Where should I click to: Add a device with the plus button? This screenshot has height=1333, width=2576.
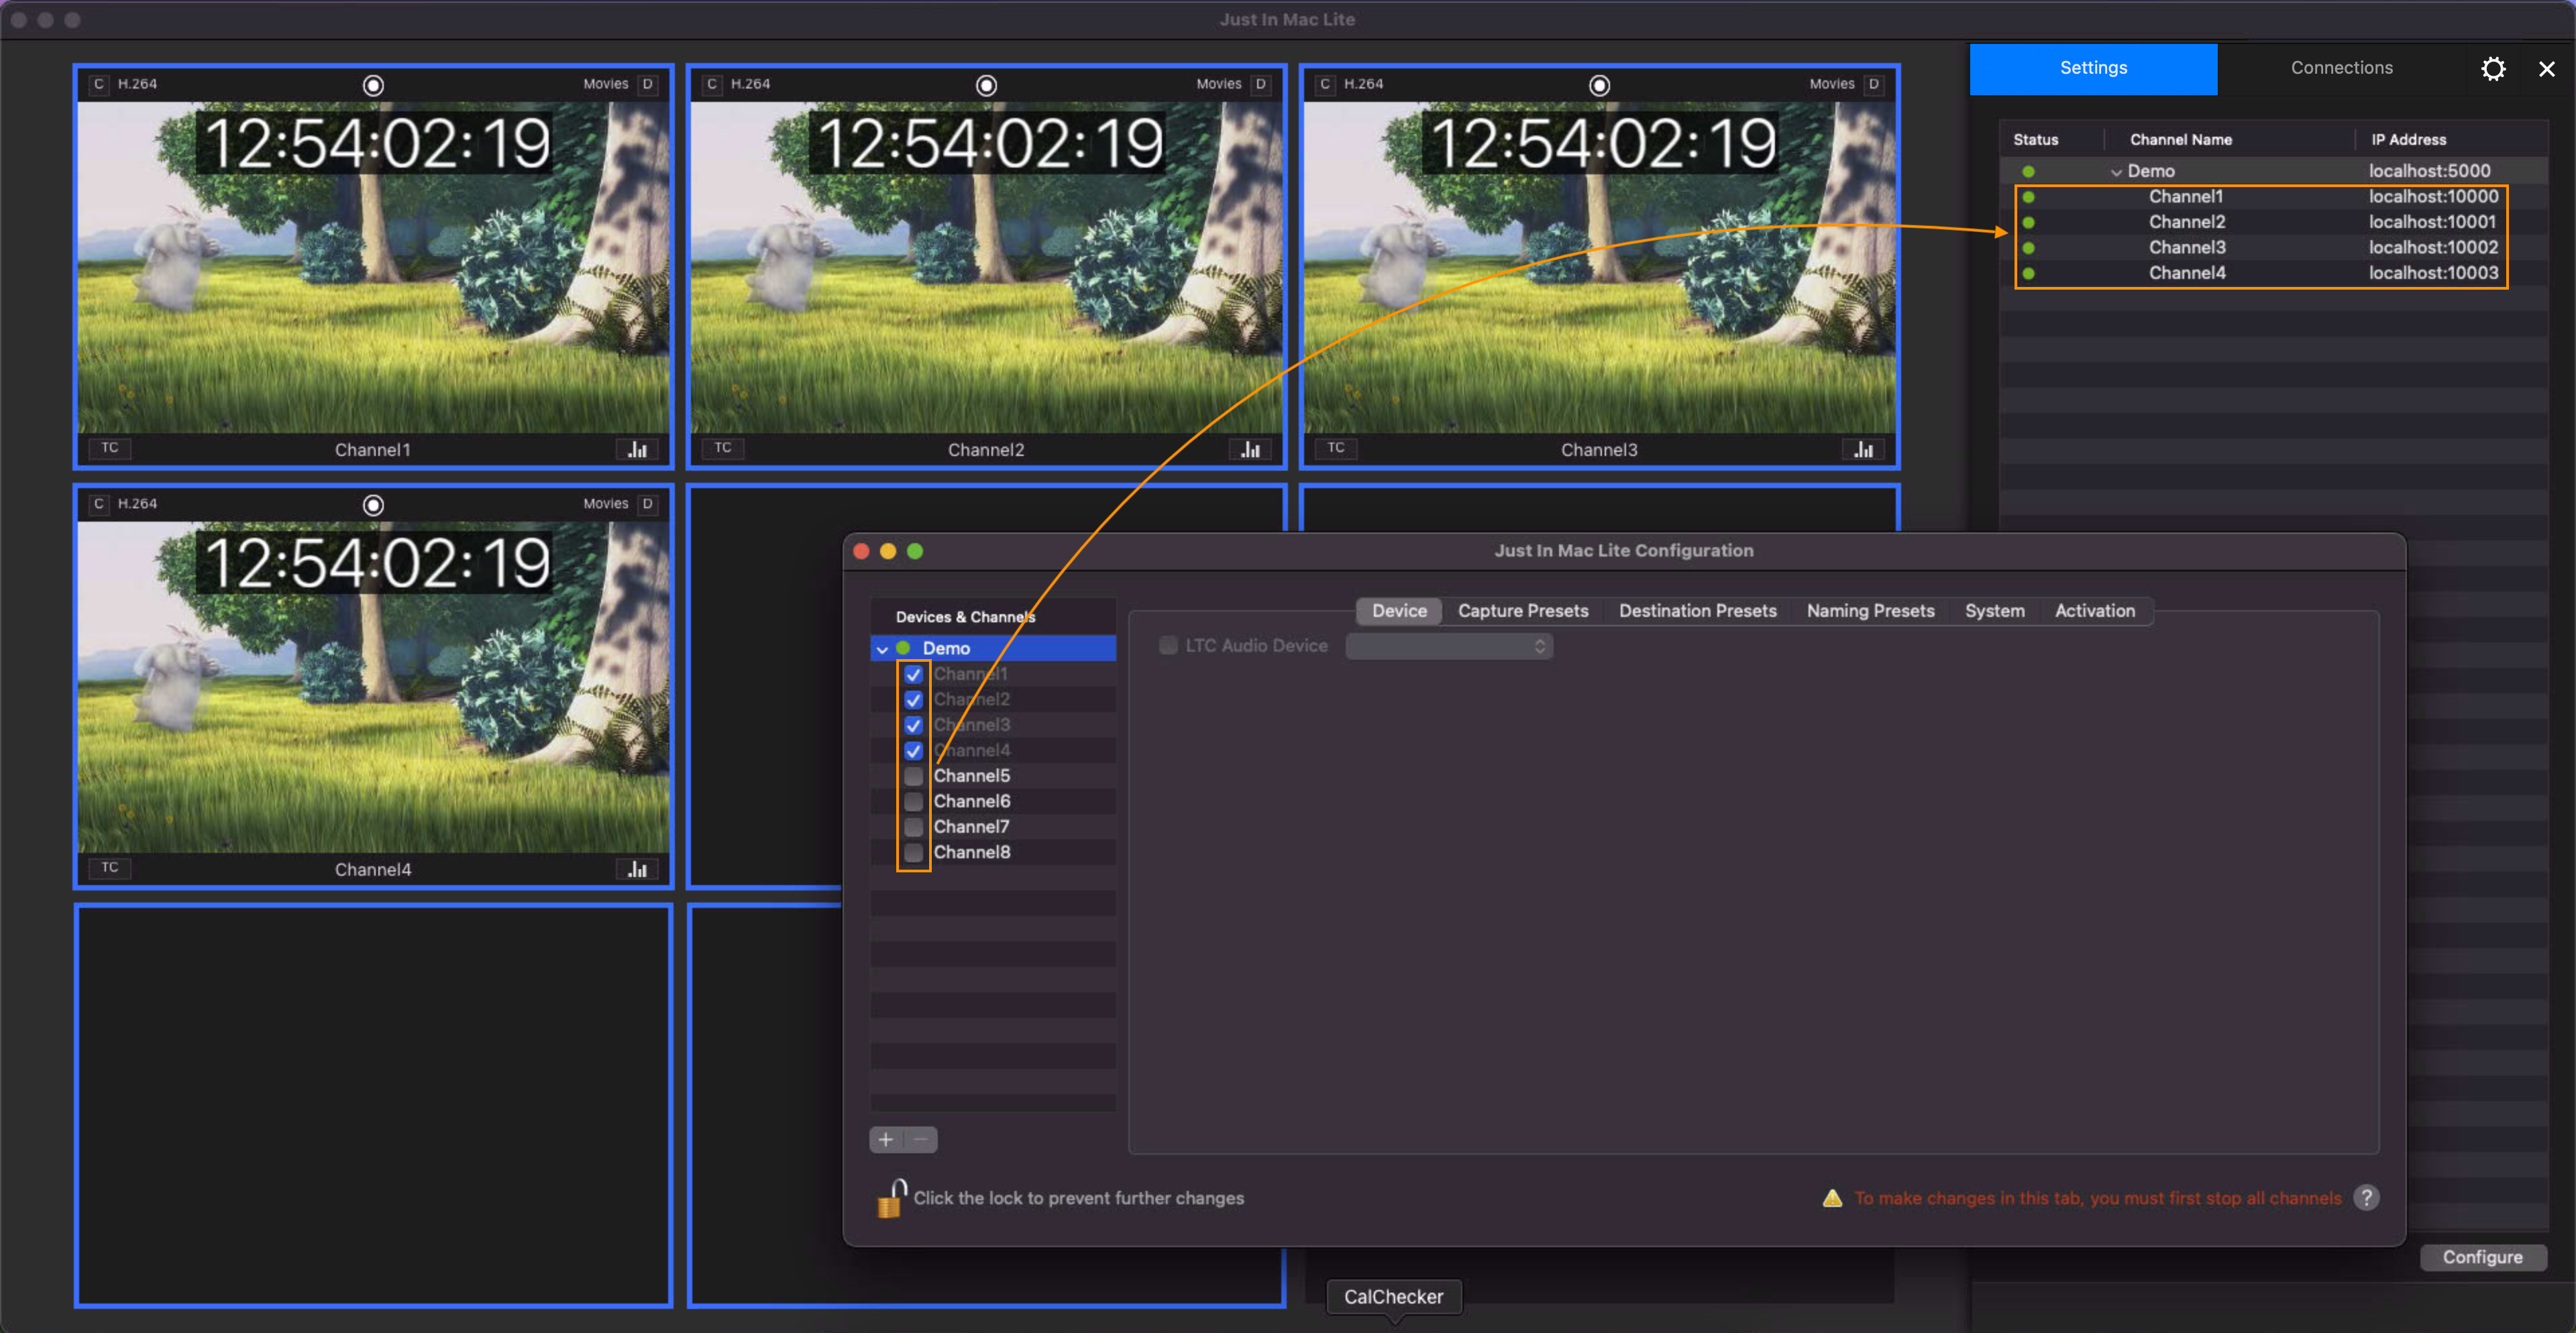coord(886,1139)
